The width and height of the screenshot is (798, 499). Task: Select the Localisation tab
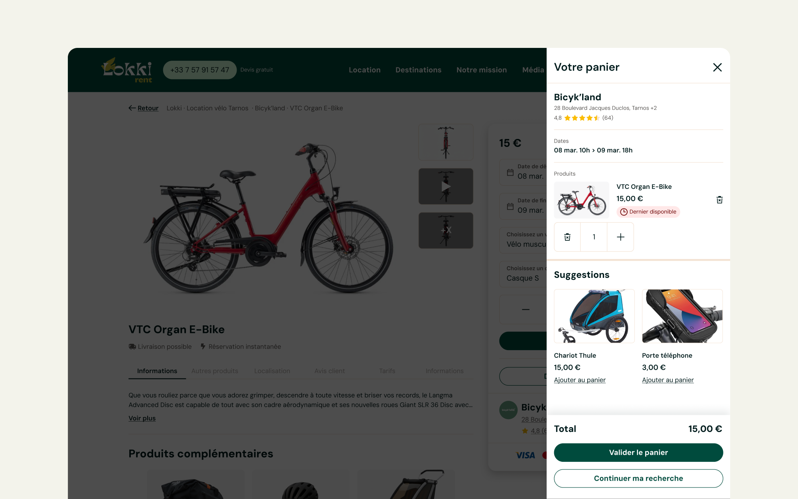coord(272,371)
